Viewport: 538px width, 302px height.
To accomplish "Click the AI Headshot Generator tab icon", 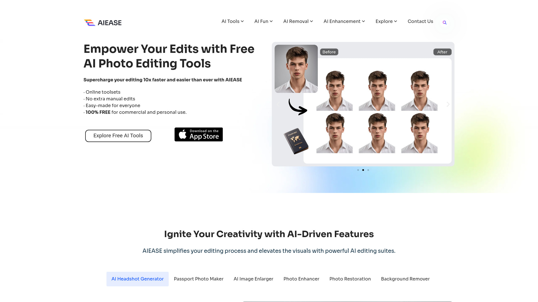I will pos(138,279).
